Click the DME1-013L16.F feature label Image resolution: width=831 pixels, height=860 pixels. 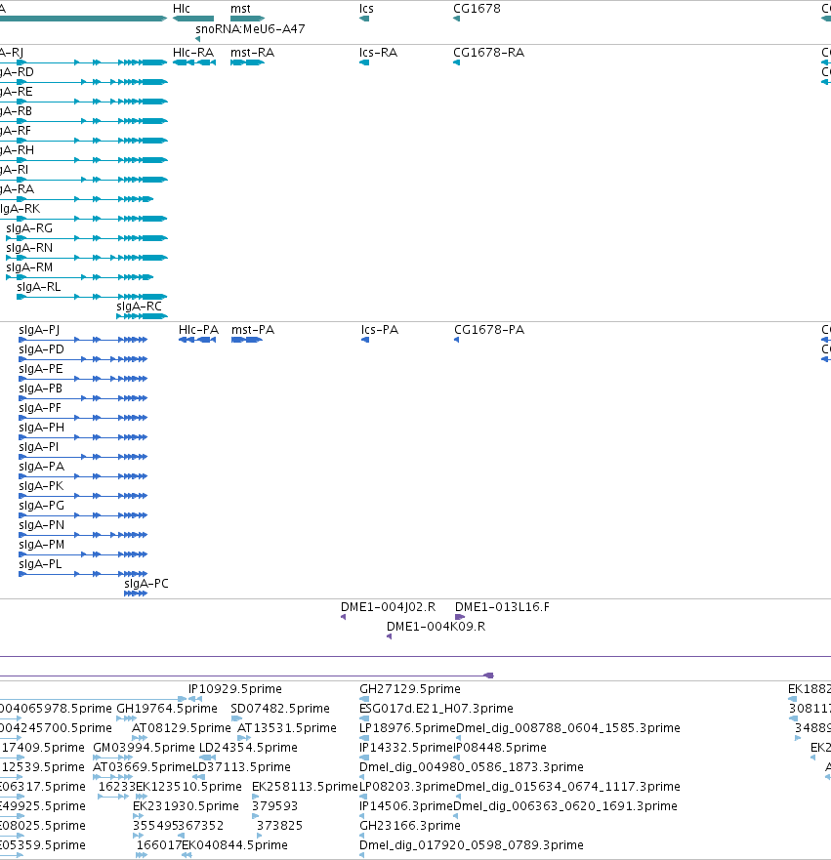[x=502, y=607]
